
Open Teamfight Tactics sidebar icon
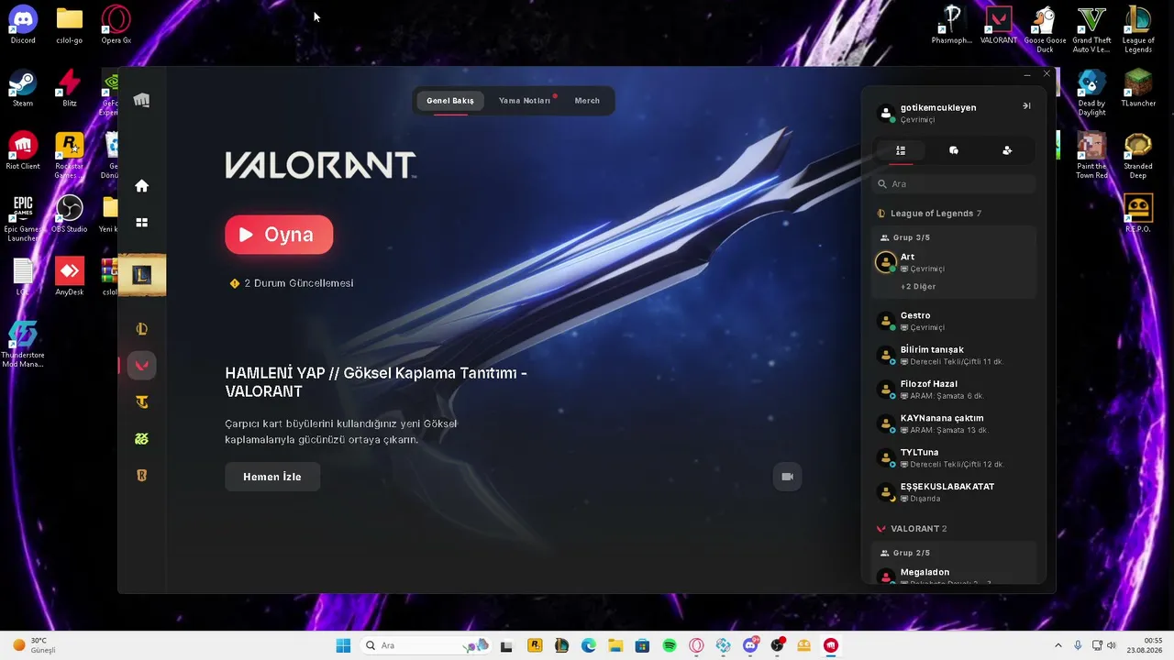(x=141, y=402)
